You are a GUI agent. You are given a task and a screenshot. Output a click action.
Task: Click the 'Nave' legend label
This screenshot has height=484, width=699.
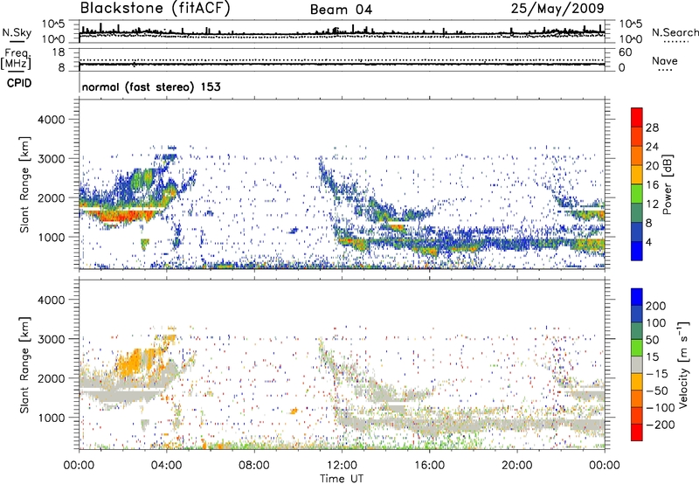(x=665, y=61)
